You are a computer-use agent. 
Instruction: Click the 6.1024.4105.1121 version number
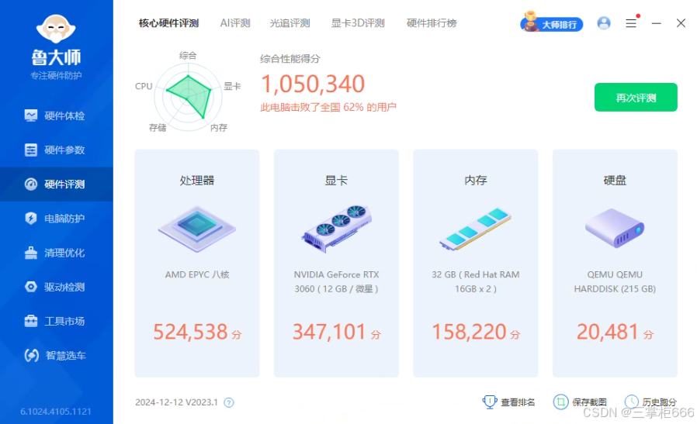pos(56,412)
